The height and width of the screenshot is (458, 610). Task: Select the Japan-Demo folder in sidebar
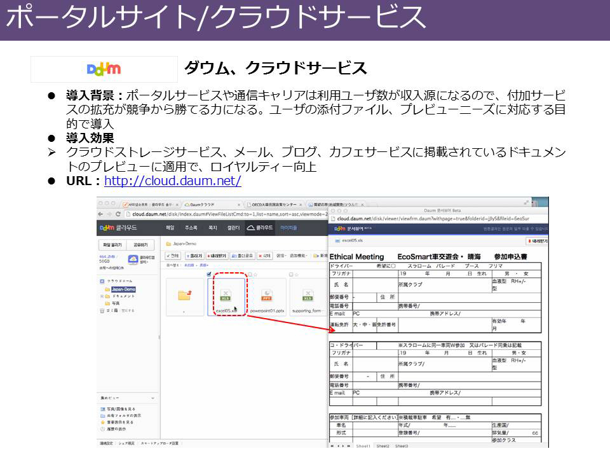pyautogui.click(x=123, y=289)
